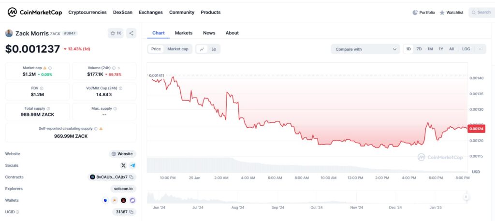Expand the Volume (24h) details arrow
Image resolution: width=495 pixels, height=221 pixels.
pyautogui.click(x=119, y=68)
